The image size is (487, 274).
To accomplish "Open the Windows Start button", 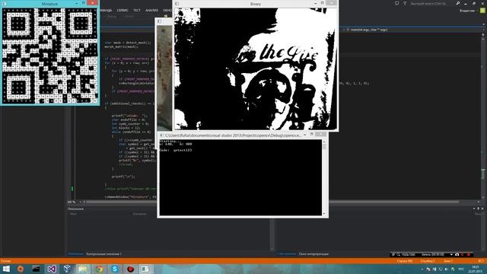I will point(6,269).
